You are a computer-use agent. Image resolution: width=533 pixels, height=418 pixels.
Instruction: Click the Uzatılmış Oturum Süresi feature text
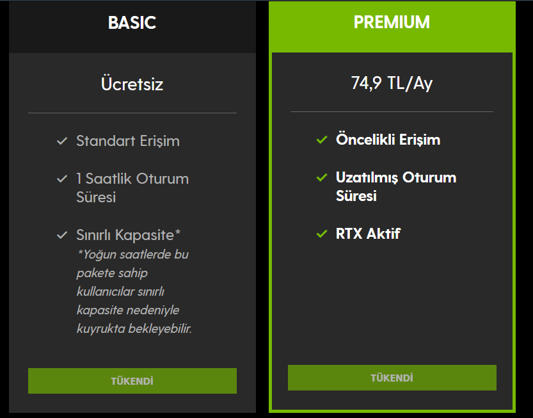tap(396, 186)
